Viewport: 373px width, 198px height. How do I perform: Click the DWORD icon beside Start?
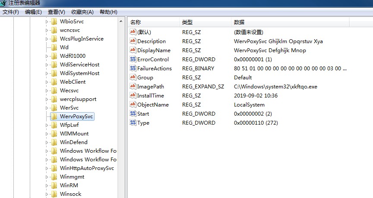(x=133, y=114)
